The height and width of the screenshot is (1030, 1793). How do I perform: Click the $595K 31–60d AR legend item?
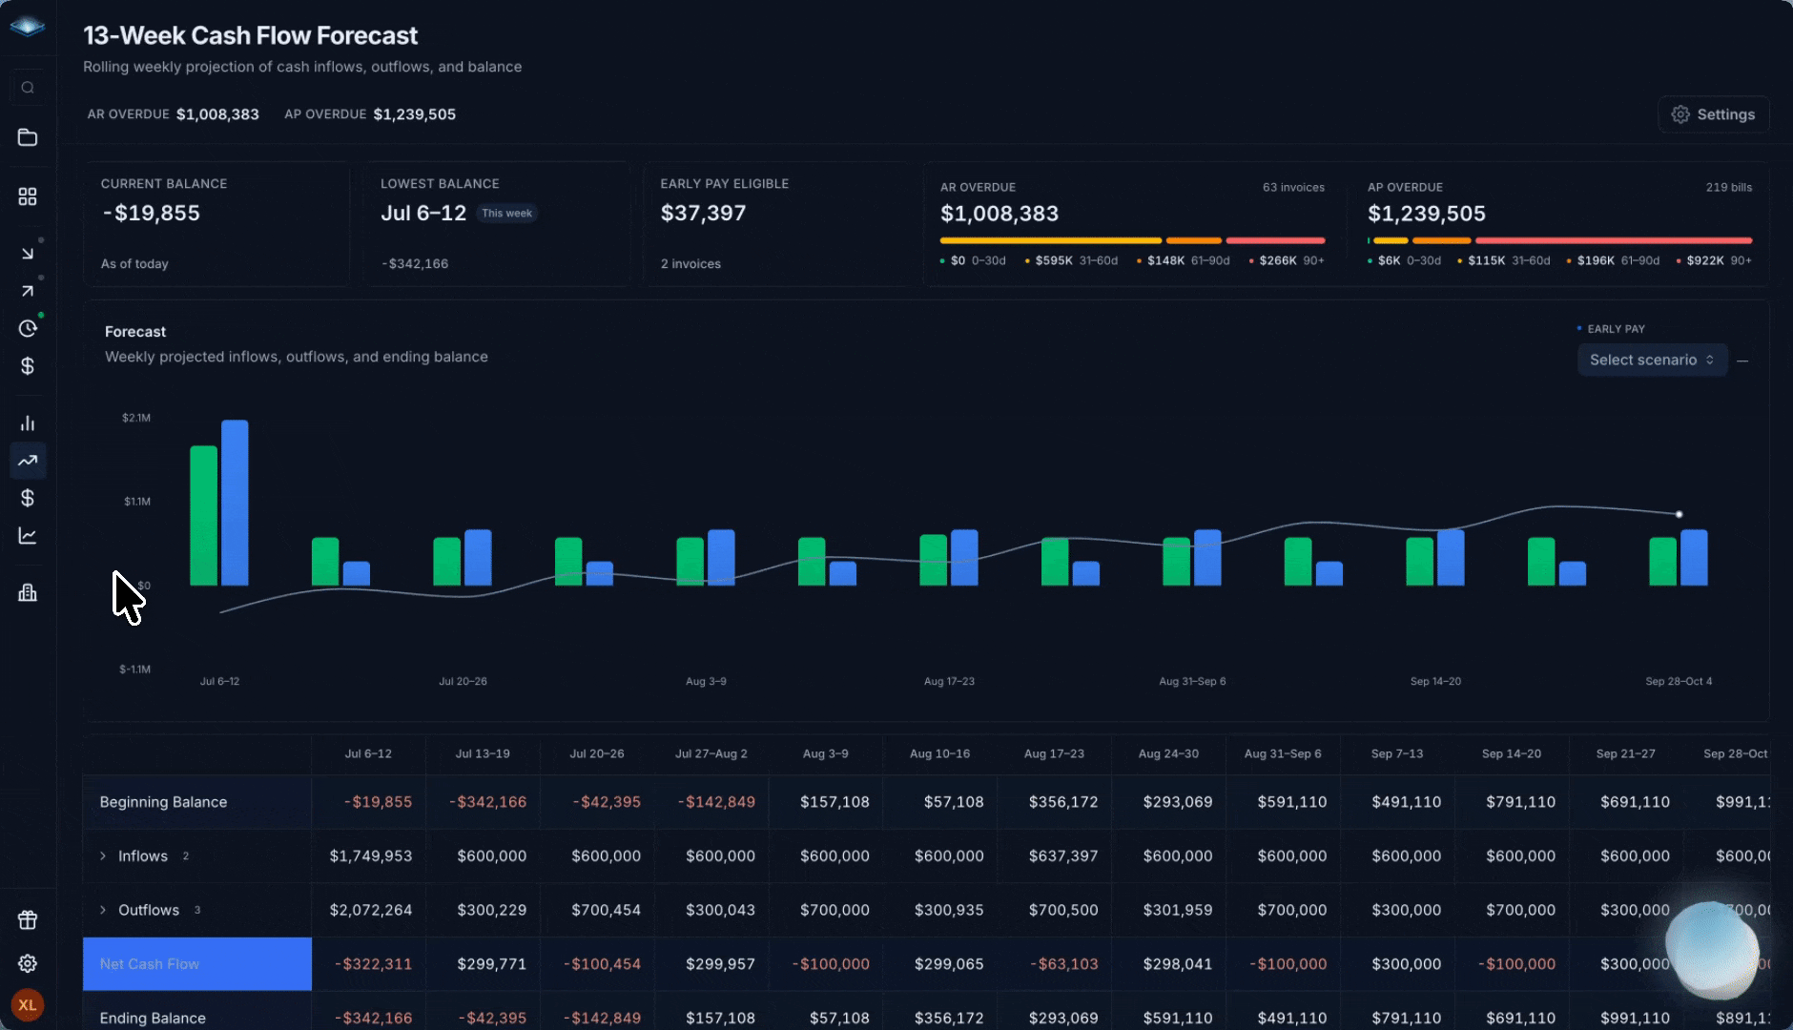pos(1070,260)
